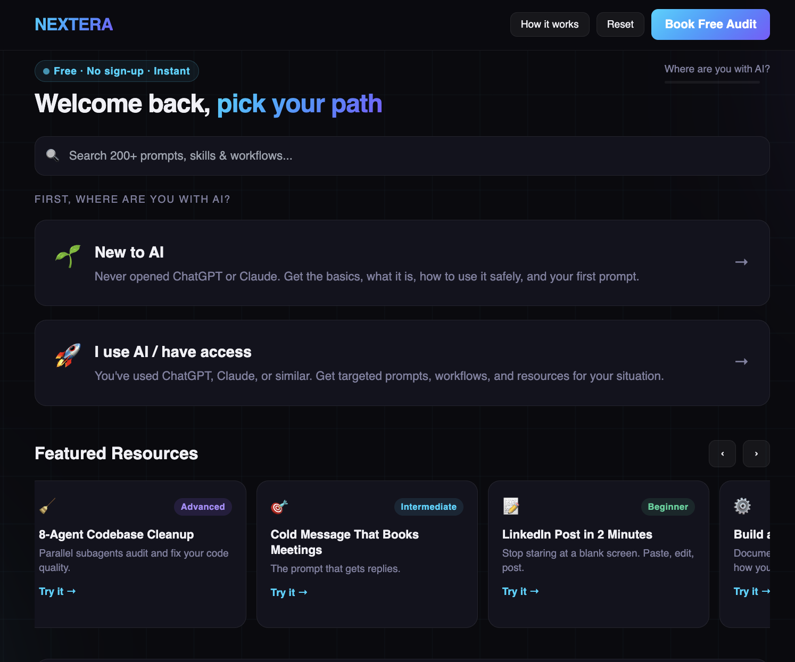The image size is (795, 662).
Task: Click the memo icon on LinkedIn Post card
Action: click(511, 506)
